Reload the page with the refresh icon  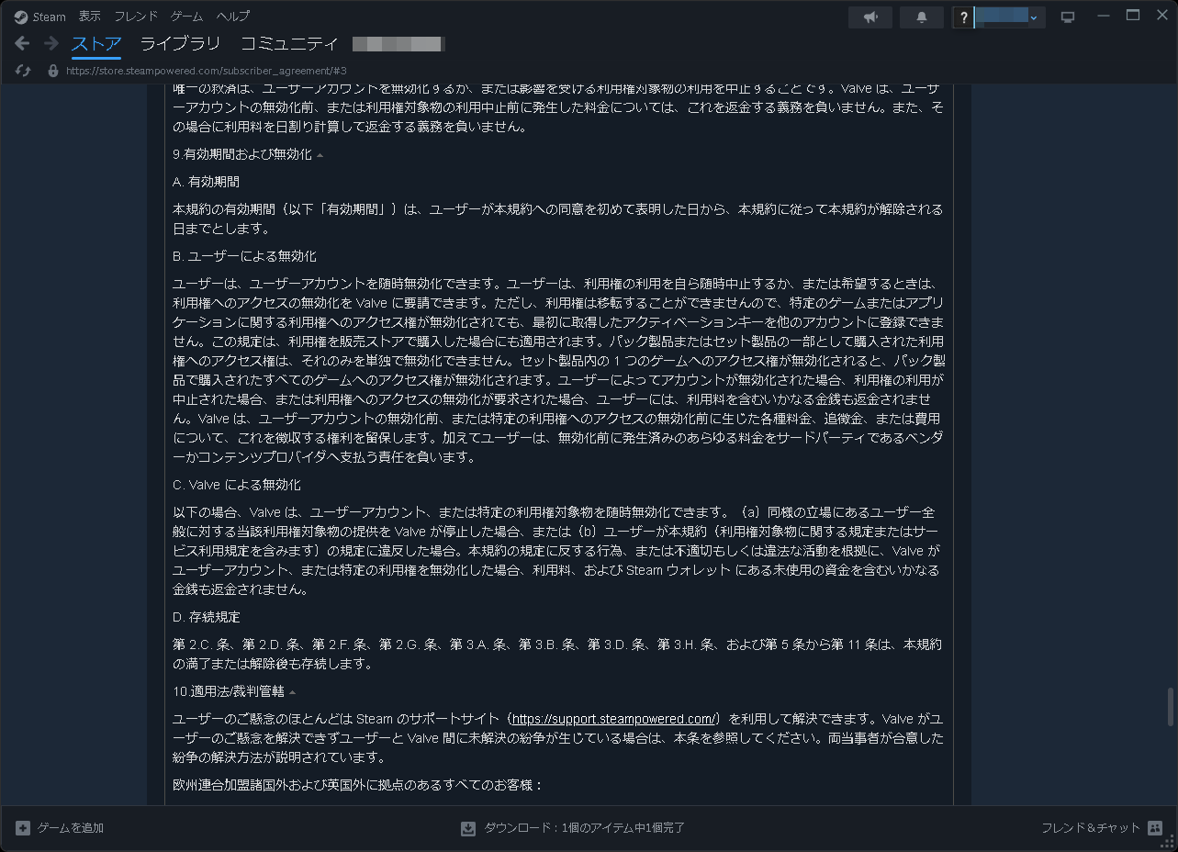coord(22,70)
